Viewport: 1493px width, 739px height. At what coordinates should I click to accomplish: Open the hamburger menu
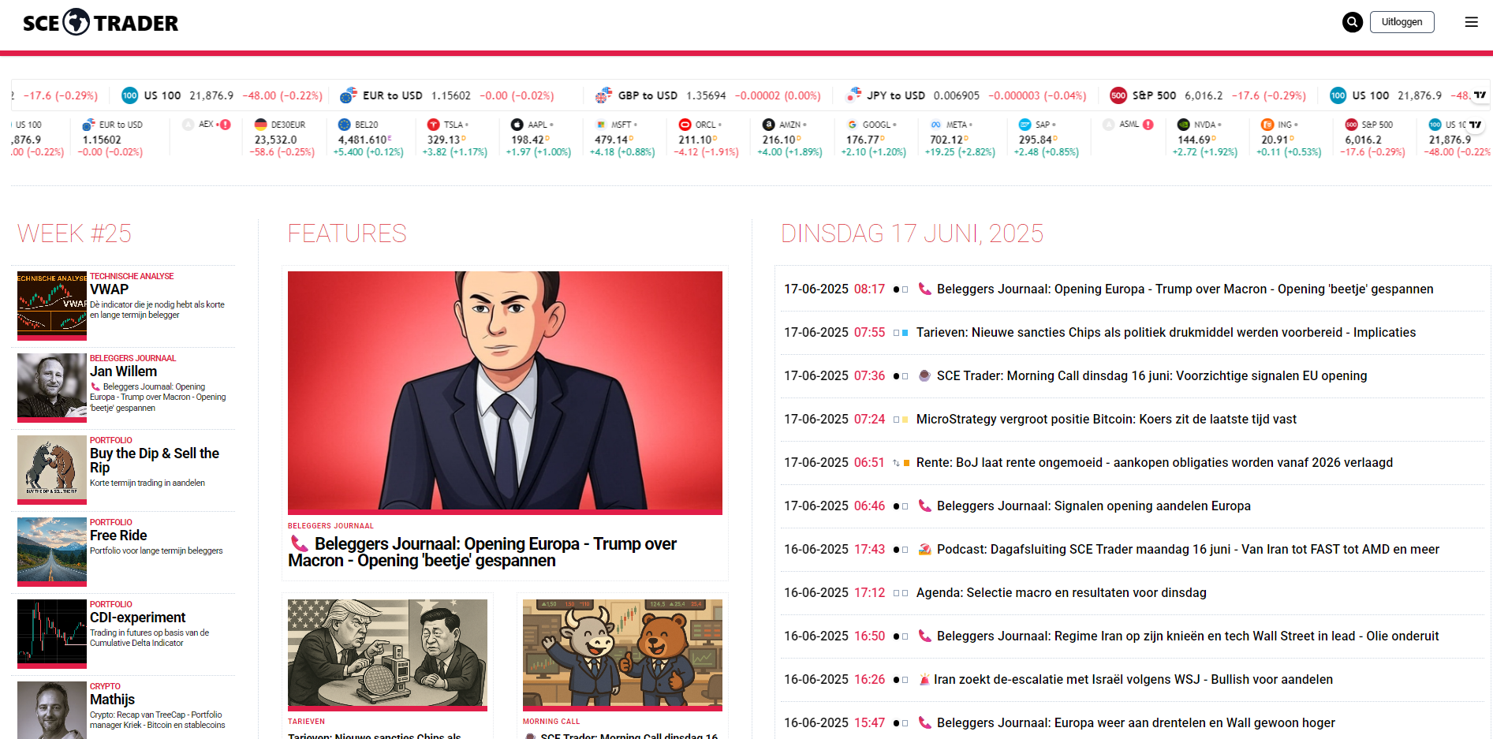point(1472,22)
